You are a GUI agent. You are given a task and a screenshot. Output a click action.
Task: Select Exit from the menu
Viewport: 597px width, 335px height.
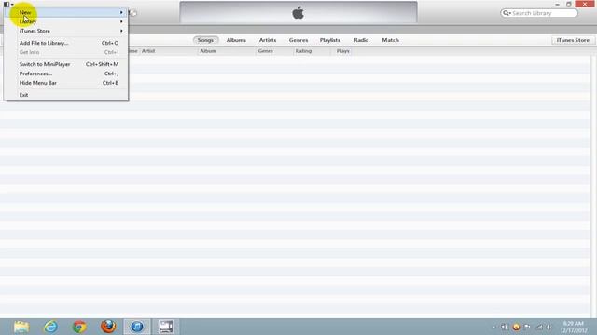point(66,95)
